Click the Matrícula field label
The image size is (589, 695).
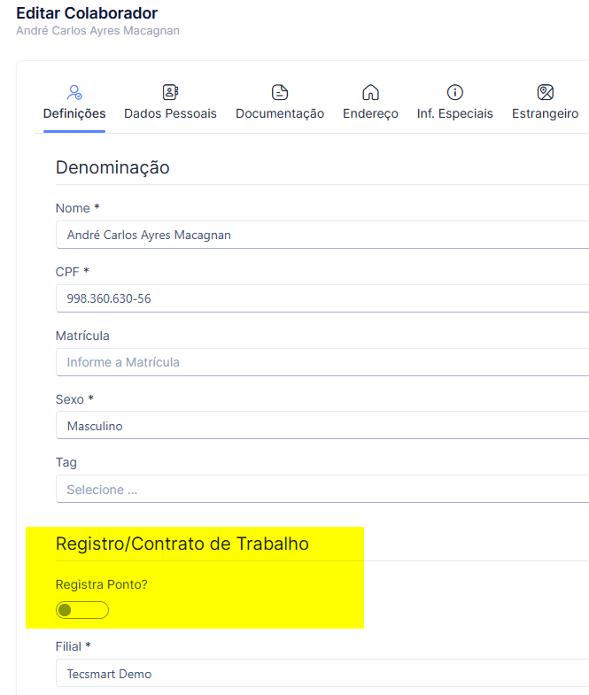pyautogui.click(x=82, y=336)
